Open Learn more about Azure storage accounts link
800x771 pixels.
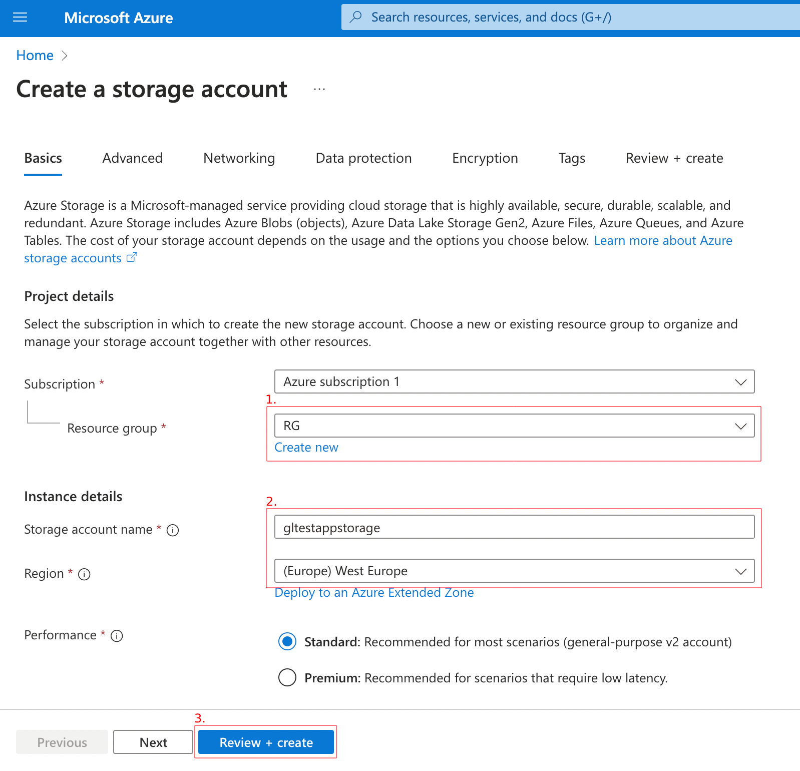663,241
